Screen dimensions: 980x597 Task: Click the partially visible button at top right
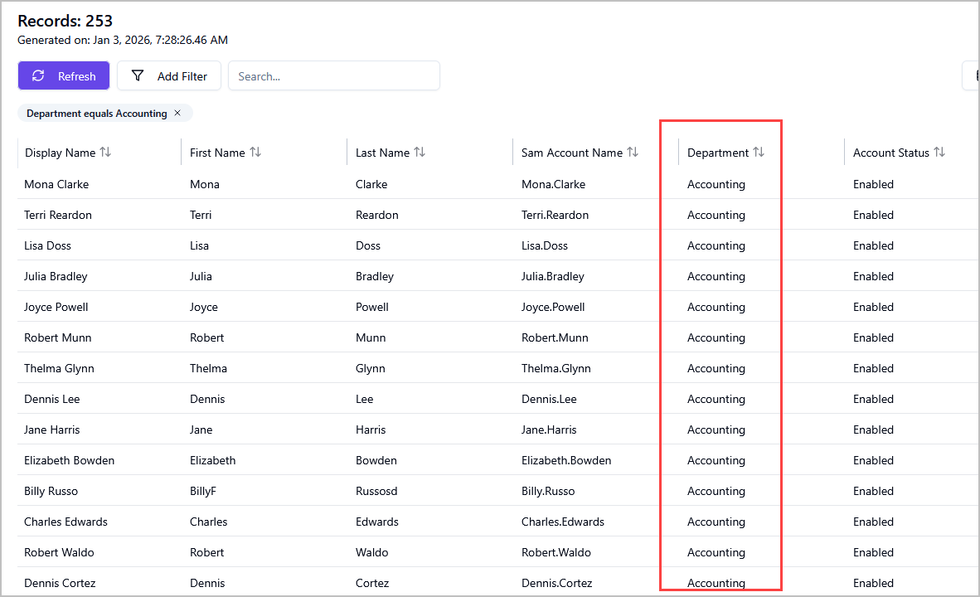coord(973,75)
